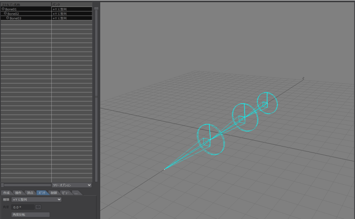Collapse the Bone02 tree node
This screenshot has height=219, width=355.
(6, 14)
